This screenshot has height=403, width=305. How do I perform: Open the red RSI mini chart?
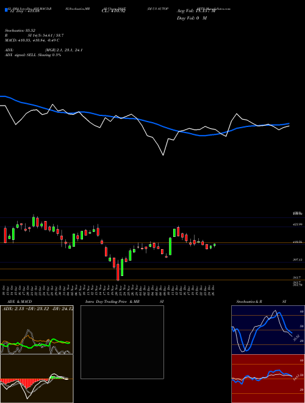coord(268,379)
